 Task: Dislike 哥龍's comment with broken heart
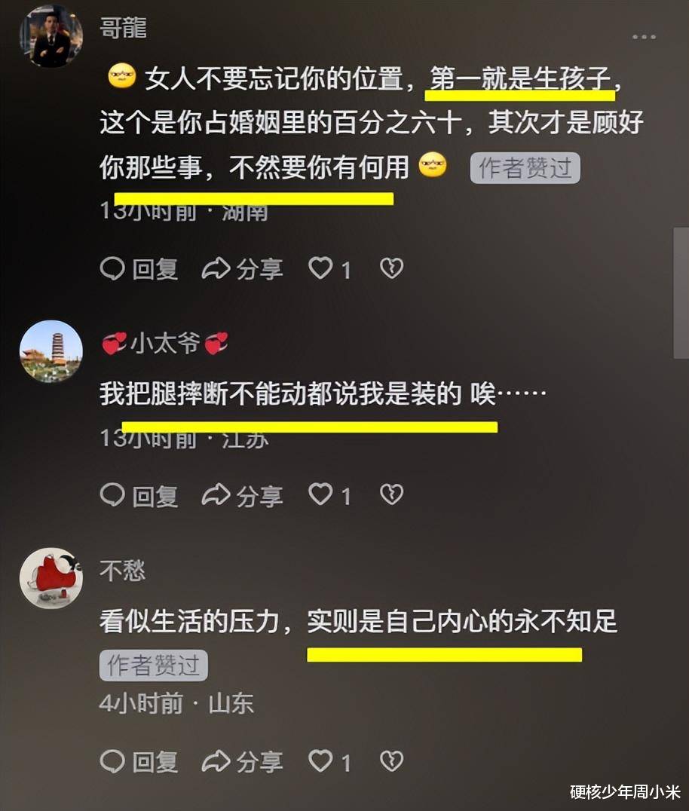(x=391, y=268)
